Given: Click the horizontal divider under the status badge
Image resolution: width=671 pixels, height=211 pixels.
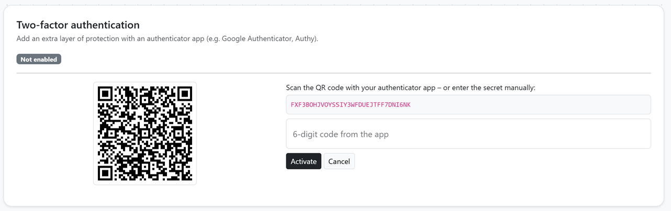Looking at the screenshot, I should [x=334, y=74].
